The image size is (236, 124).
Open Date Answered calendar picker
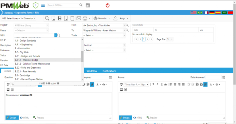[224, 77]
